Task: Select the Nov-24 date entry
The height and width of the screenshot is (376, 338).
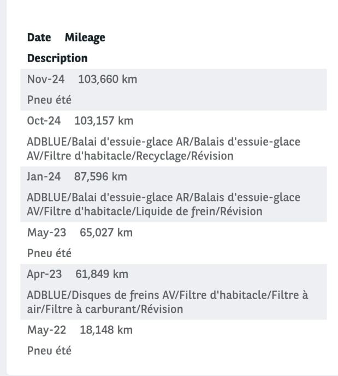Action: (x=45, y=80)
